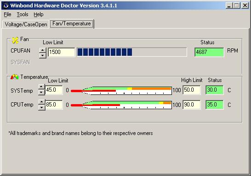Image resolution: width=251 pixels, height=176 pixels.
Task: Decrease CPUTemp low limit with down arrow
Action: (42, 107)
